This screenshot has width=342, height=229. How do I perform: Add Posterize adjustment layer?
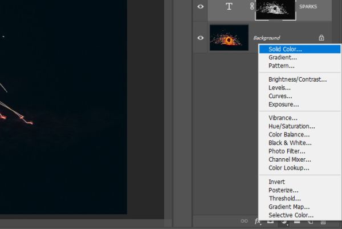point(300,190)
